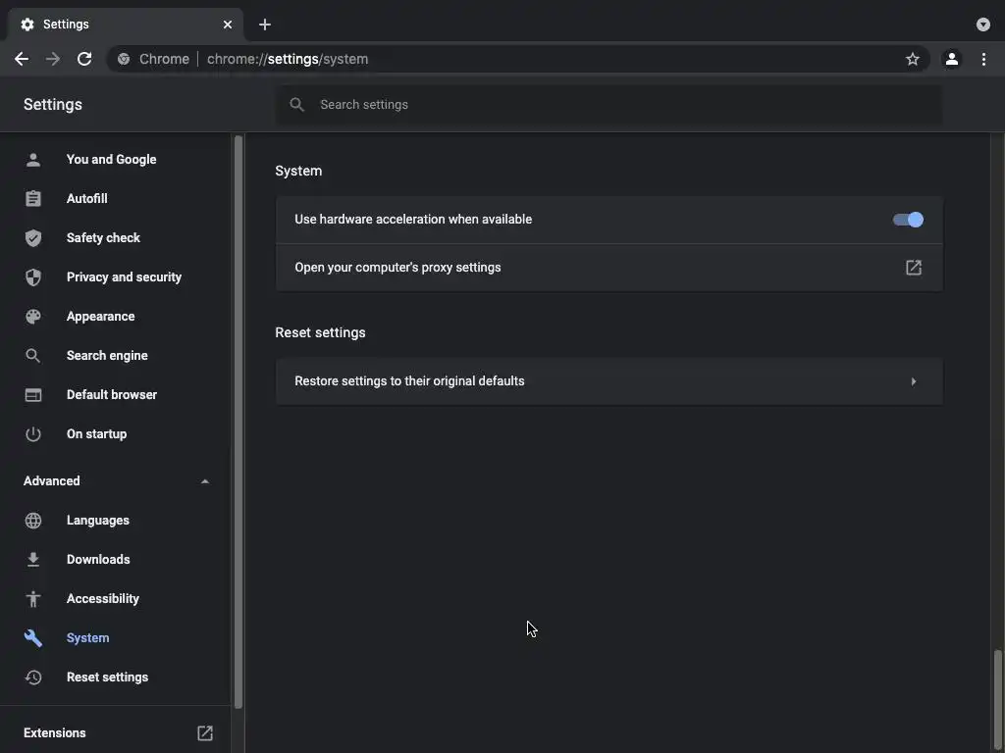The width and height of the screenshot is (1005, 753).
Task: Click the Accessibility person icon
Action: coord(33,598)
